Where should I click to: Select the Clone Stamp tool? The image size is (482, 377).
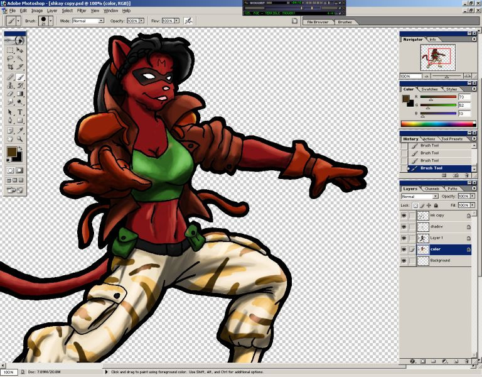tap(10, 85)
